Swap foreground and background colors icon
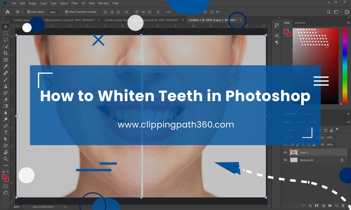Viewport: 351px width, 210px height. [7, 172]
